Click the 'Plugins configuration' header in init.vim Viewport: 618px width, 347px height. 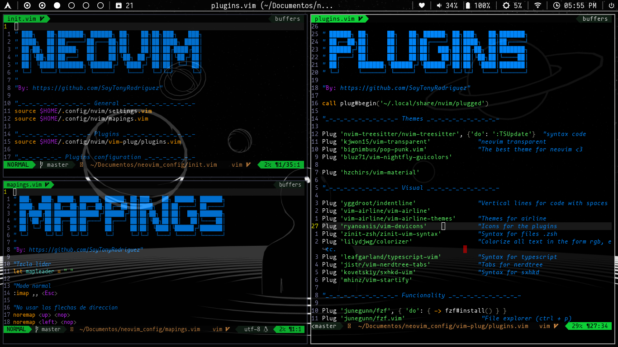[105, 157]
